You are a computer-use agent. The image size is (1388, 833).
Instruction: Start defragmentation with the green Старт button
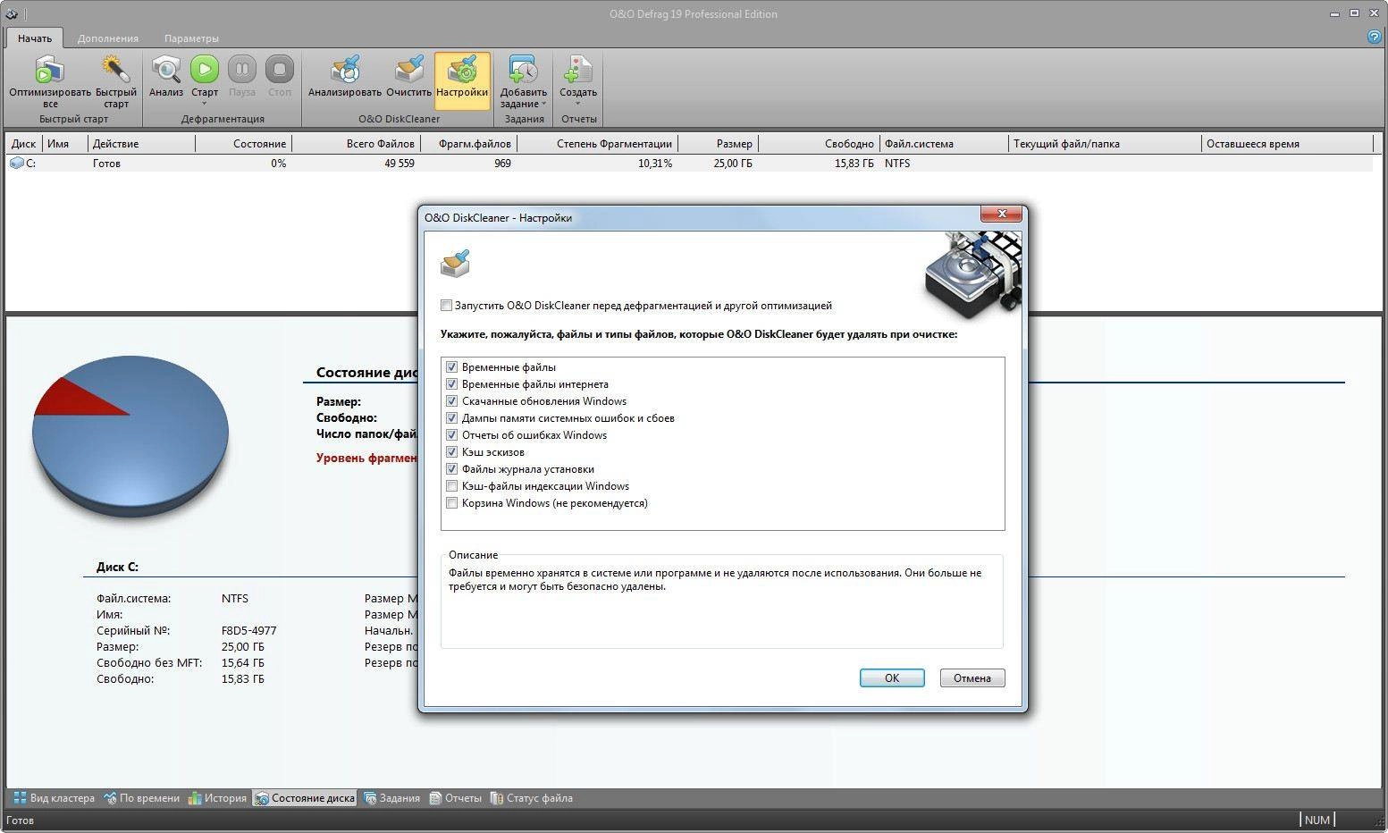pos(205,70)
